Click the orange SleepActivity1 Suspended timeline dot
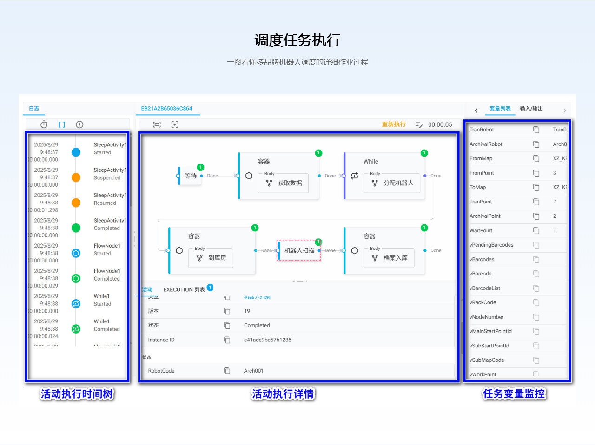This screenshot has height=445, width=595. click(x=76, y=177)
